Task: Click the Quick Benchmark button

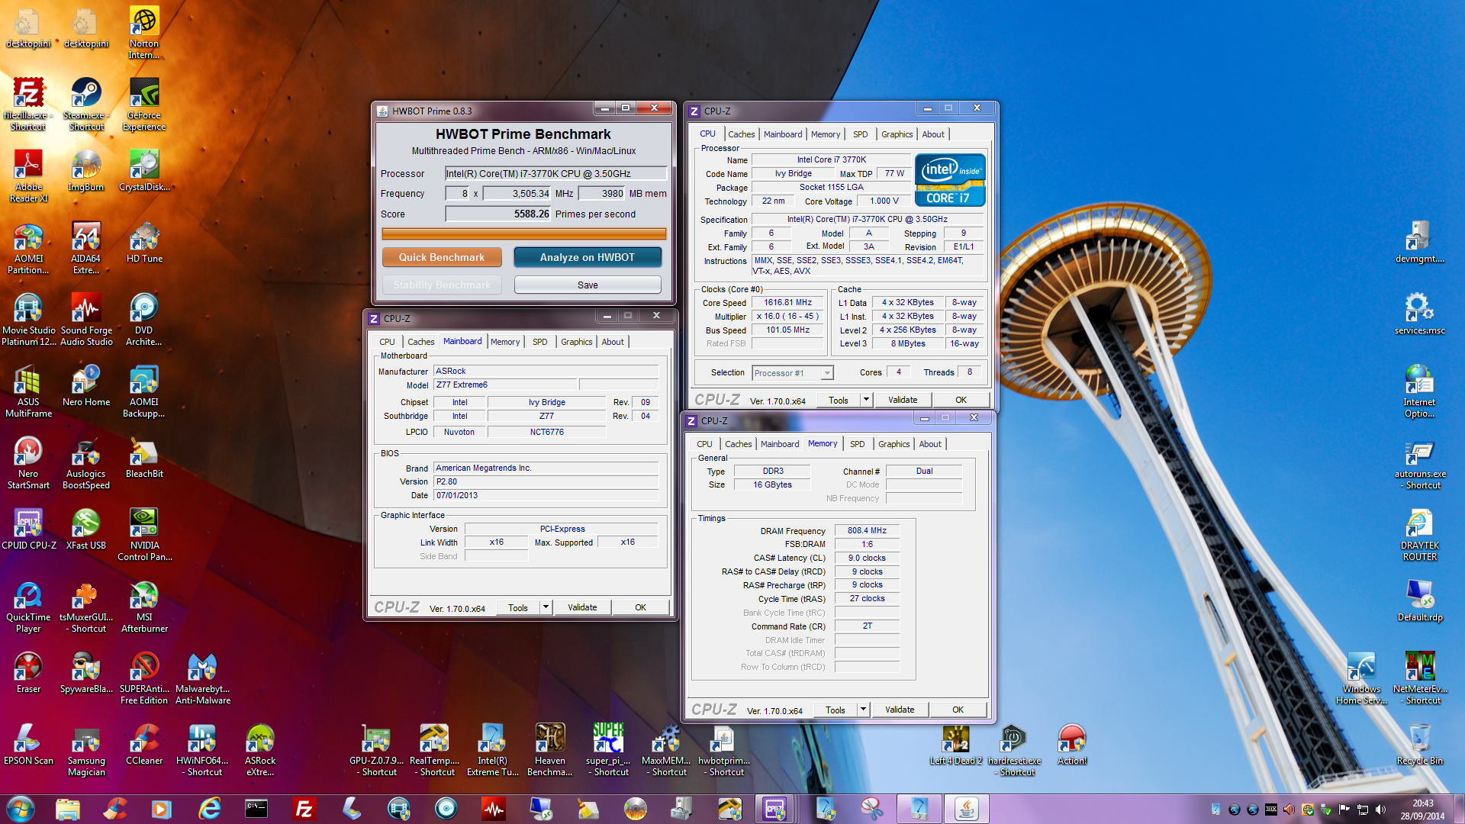Action: pos(442,257)
